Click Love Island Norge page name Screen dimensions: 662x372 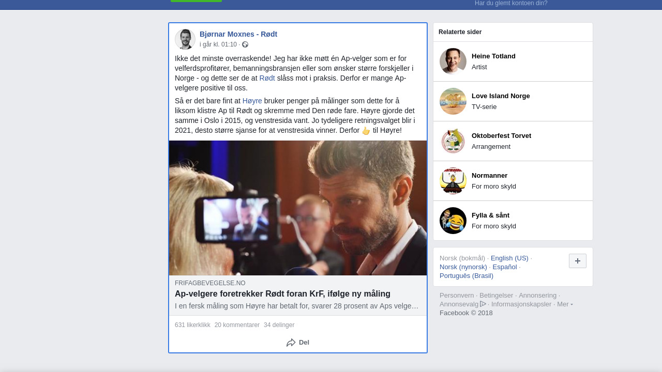click(501, 96)
